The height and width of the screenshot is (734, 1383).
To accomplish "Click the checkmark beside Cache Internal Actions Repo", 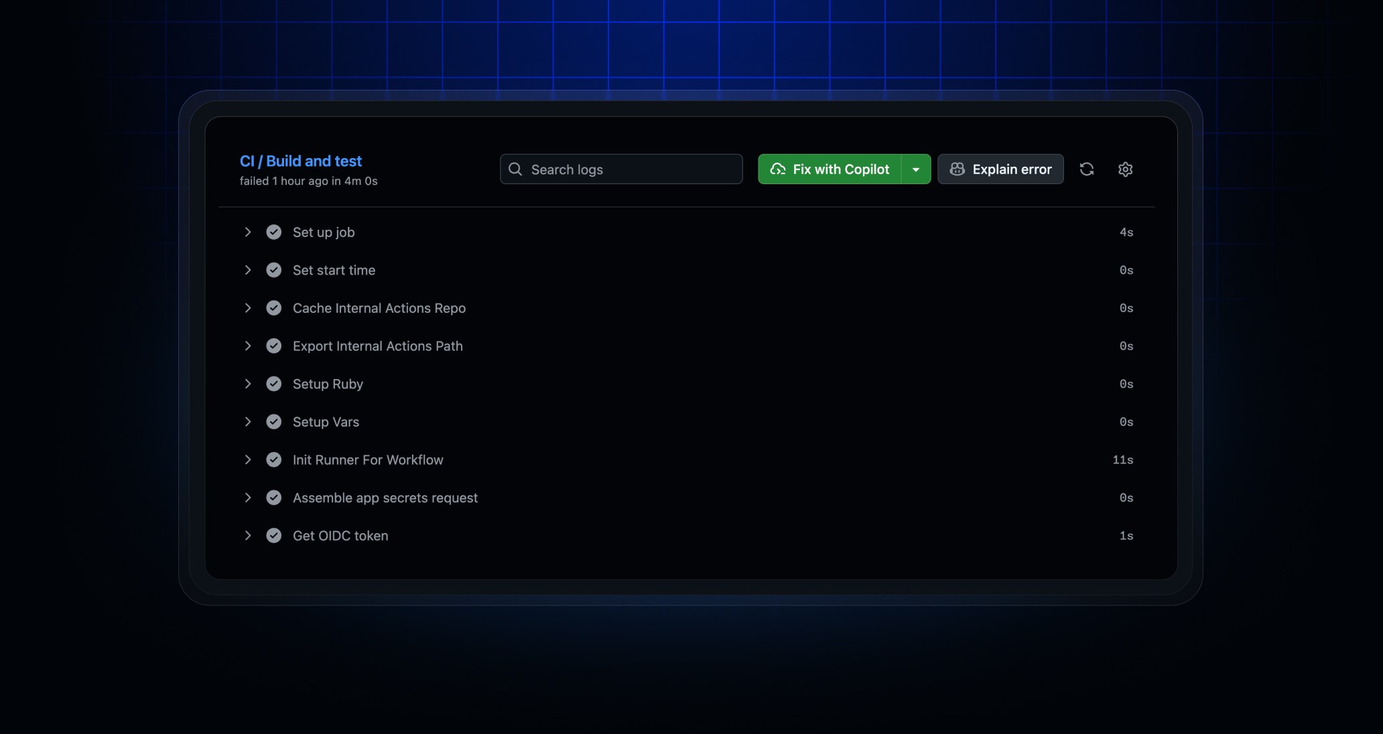I will (x=274, y=308).
